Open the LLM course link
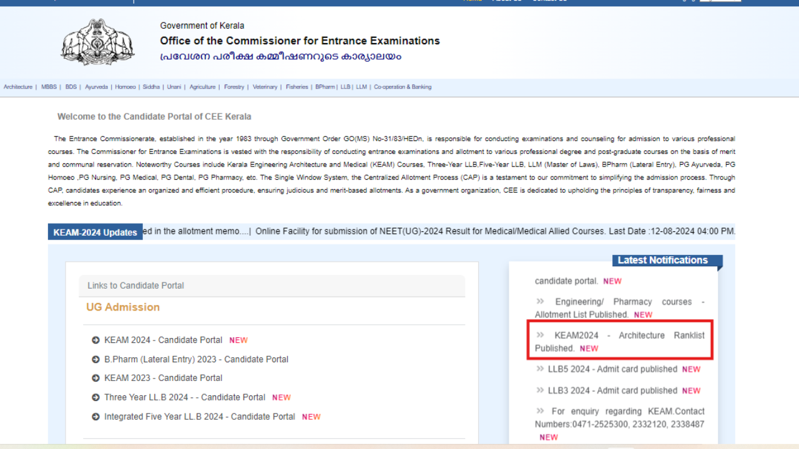Viewport: 799px width, 449px height. [361, 87]
